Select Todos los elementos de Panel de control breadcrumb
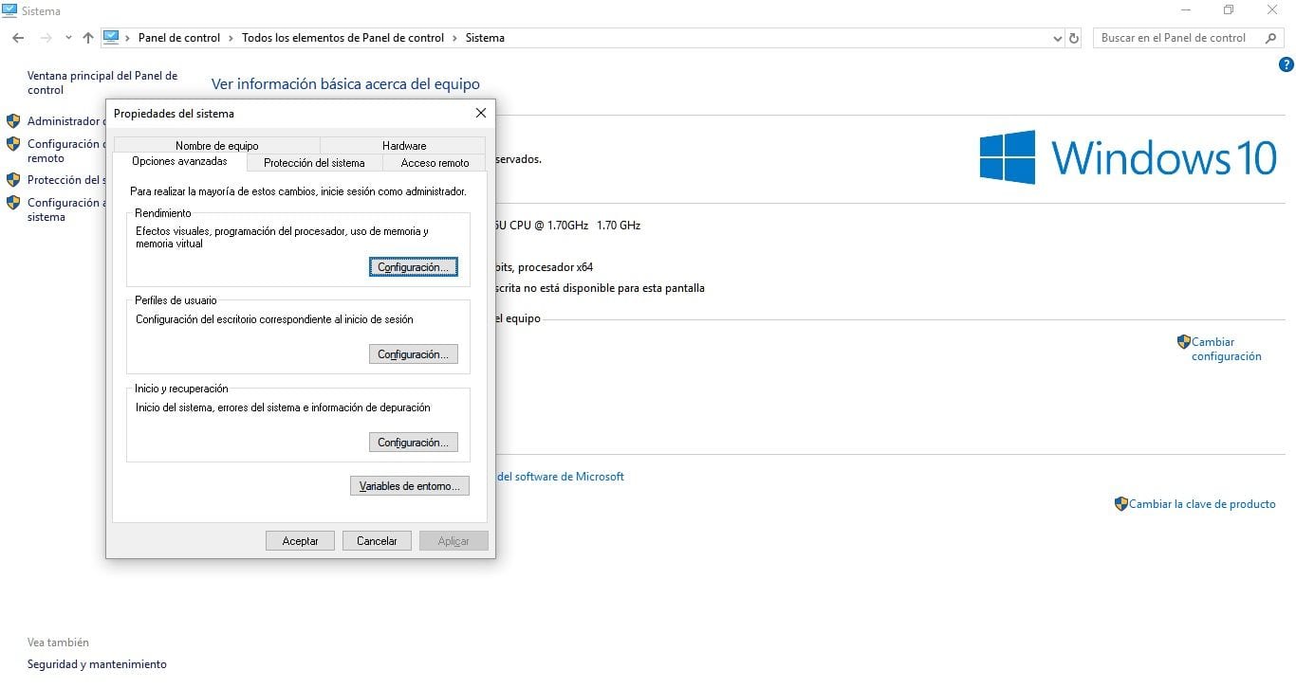Screen dimensions: 1296x688 coord(343,38)
